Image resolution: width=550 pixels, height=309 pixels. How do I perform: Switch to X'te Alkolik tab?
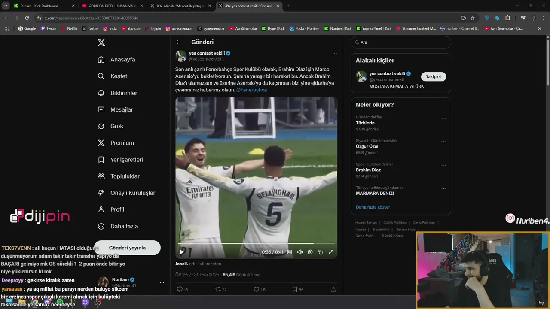[180, 6]
